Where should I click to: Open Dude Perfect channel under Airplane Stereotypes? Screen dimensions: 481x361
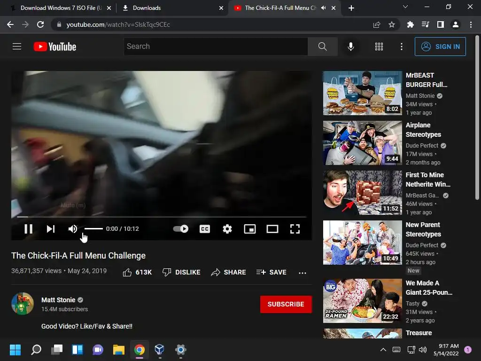pyautogui.click(x=422, y=146)
